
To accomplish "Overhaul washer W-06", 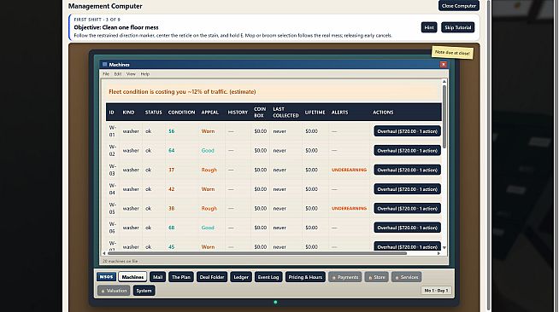I will 407,228.
